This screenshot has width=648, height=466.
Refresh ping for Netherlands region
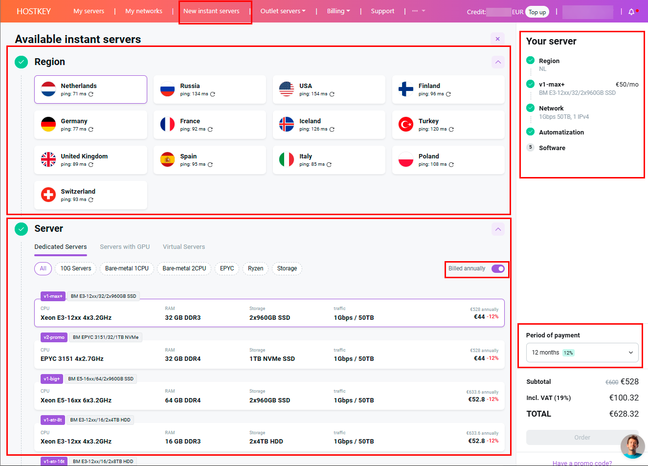(91, 94)
